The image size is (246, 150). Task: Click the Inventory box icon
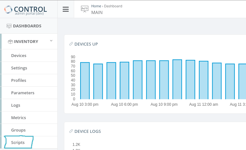click(11, 41)
